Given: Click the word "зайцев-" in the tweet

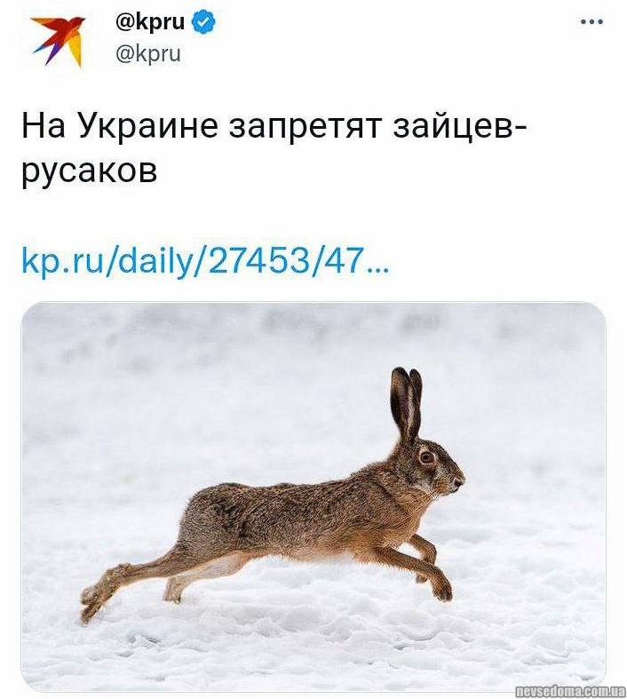Looking at the screenshot, I should (x=460, y=128).
